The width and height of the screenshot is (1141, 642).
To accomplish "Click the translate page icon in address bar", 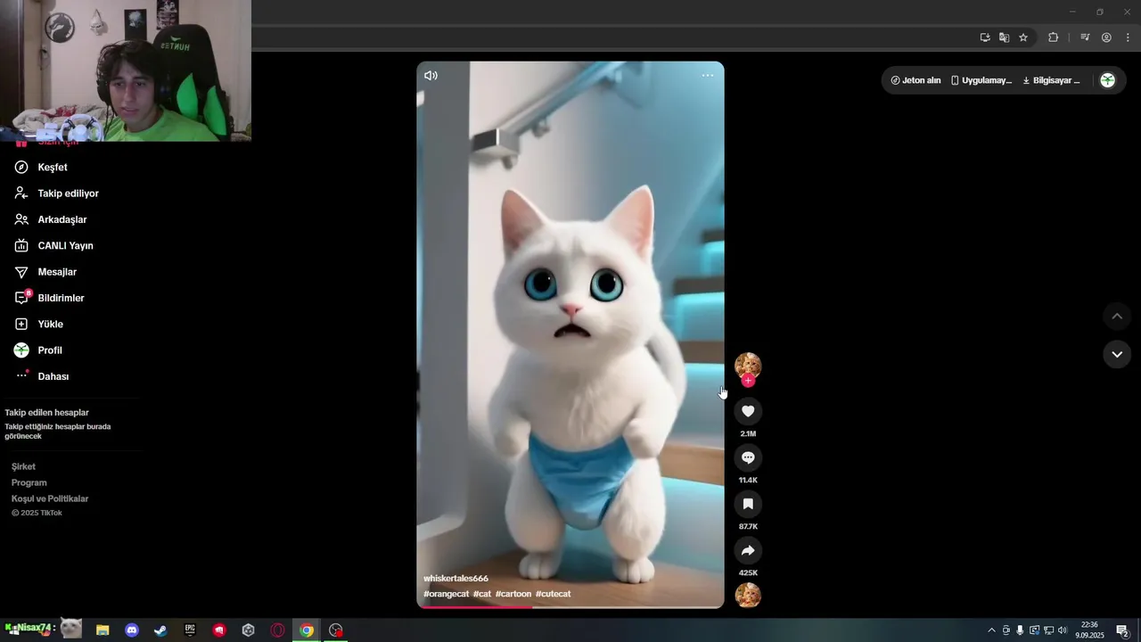I will pos(1004,37).
